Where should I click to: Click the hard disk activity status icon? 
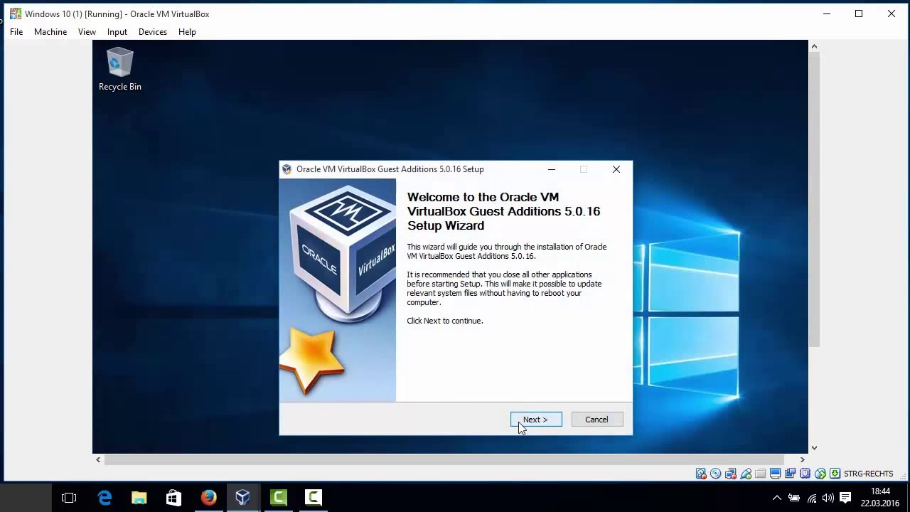[x=701, y=474]
